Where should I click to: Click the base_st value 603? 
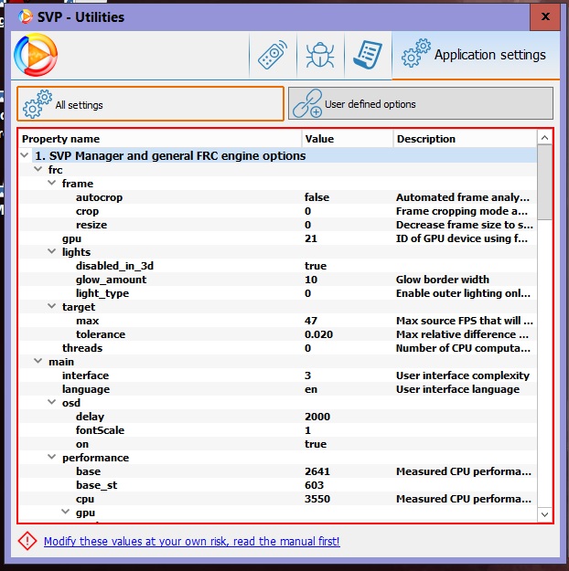point(314,485)
